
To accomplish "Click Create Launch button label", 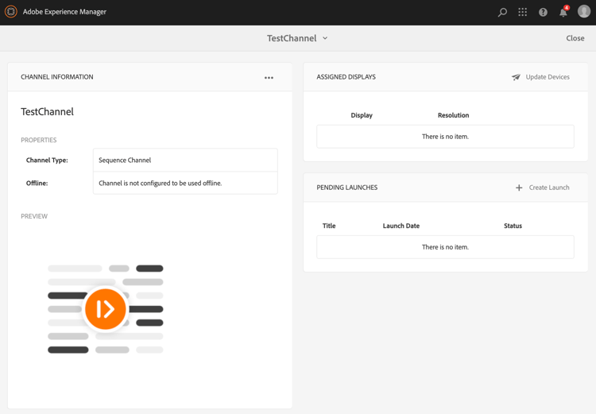I will [x=549, y=188].
